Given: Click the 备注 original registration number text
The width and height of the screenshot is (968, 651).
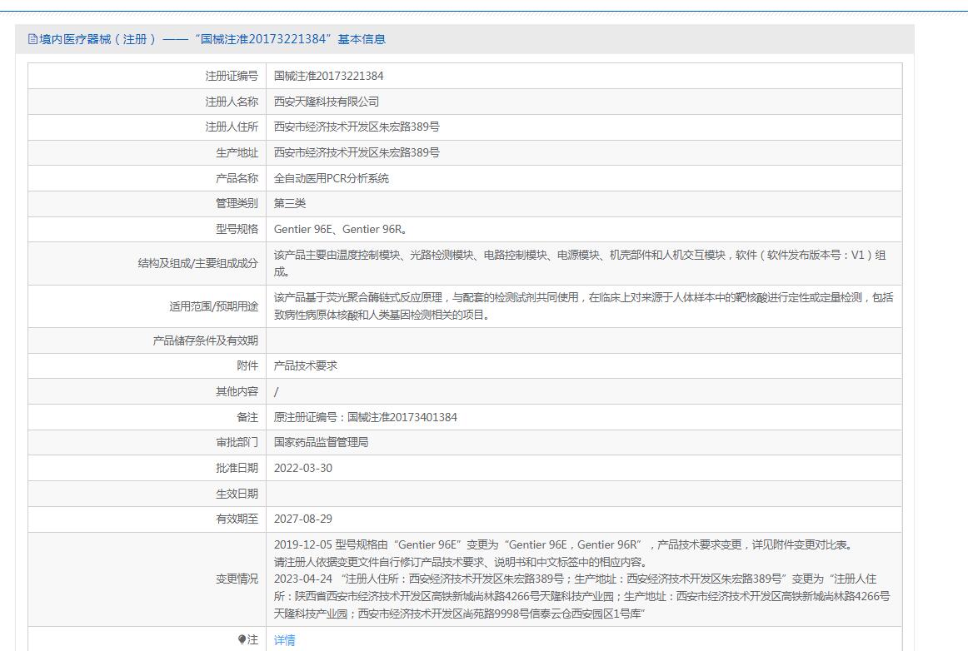Looking at the screenshot, I should point(365,417).
